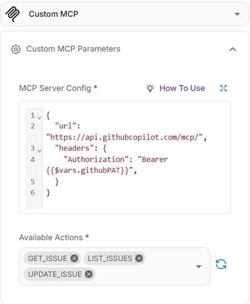Fold code at line 1 arrow
This screenshot has width=250, height=304.
[x=40, y=117]
